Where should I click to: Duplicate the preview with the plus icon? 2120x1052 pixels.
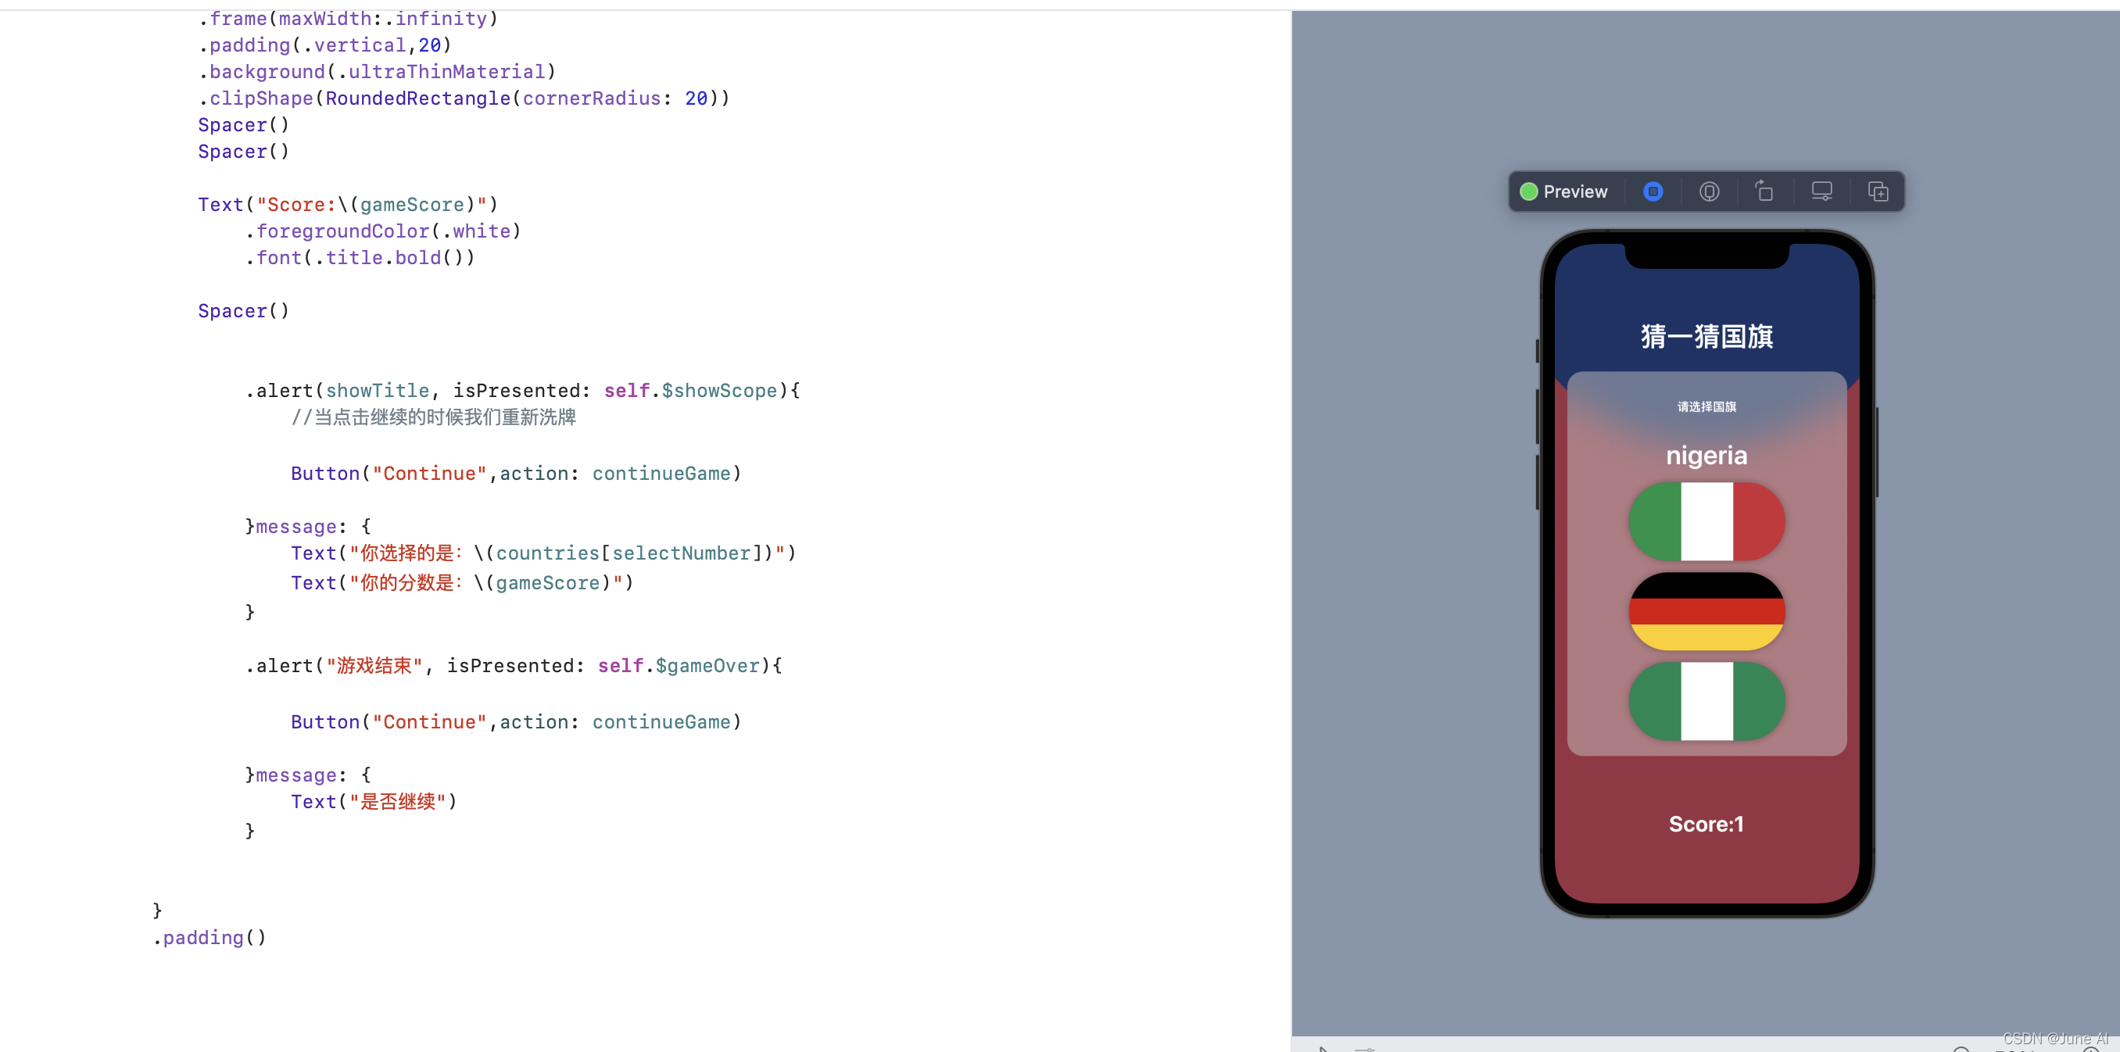click(x=1878, y=191)
